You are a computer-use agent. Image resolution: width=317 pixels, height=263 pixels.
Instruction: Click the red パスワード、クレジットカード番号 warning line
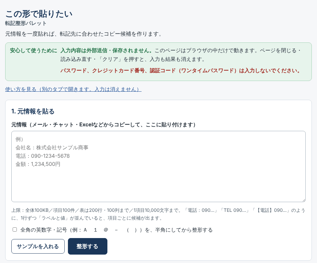click(180, 71)
